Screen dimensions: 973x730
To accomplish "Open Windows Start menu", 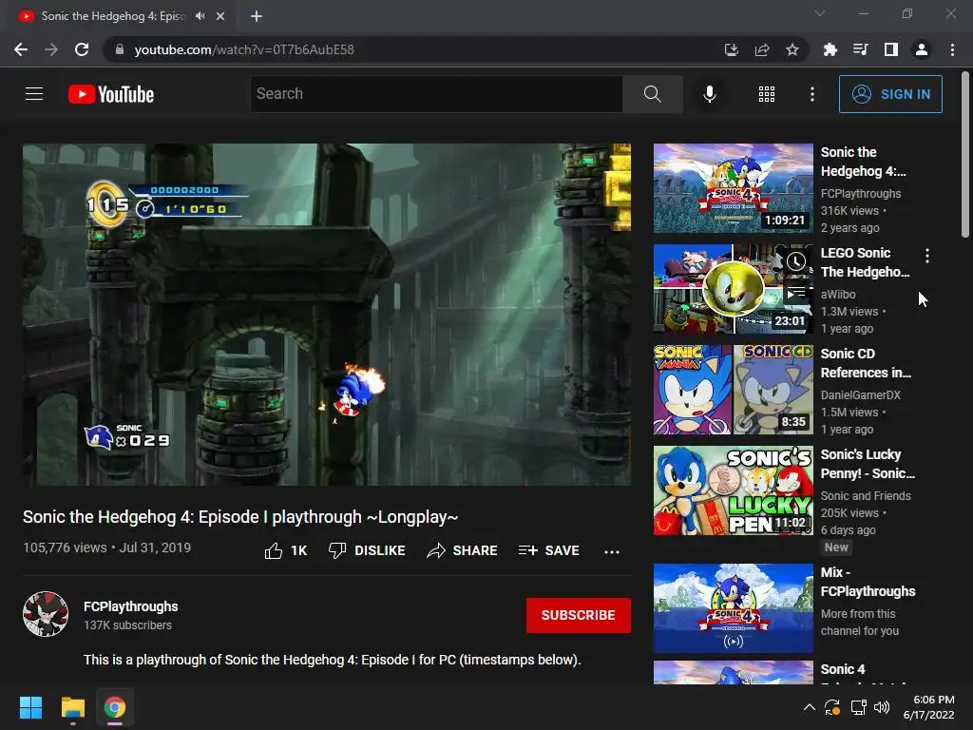I will (30, 707).
